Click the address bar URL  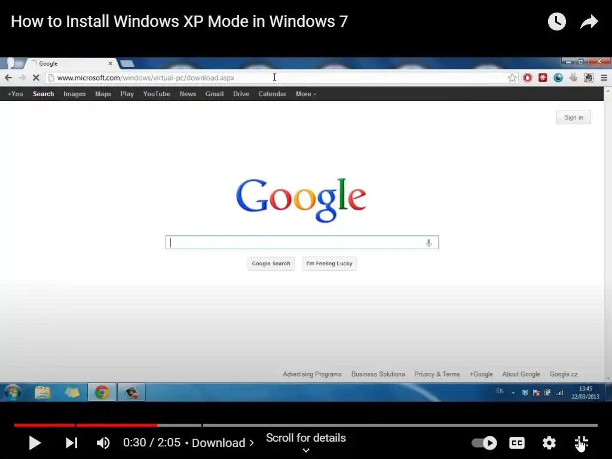pyautogui.click(x=146, y=78)
